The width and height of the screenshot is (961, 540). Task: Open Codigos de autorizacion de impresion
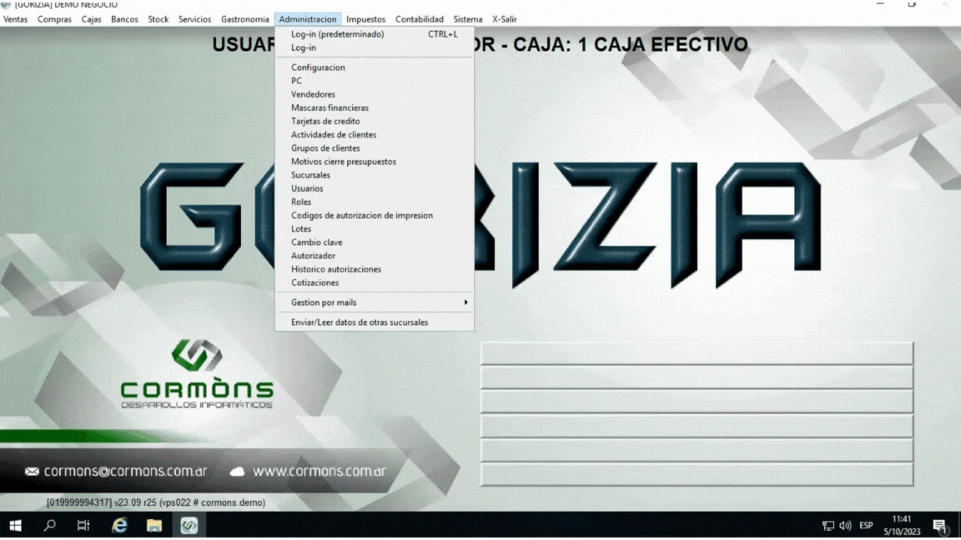click(x=375, y=216)
